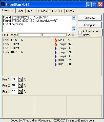104x122 pixels.
Task: Click the Minimize button
Action: coord(90,18)
